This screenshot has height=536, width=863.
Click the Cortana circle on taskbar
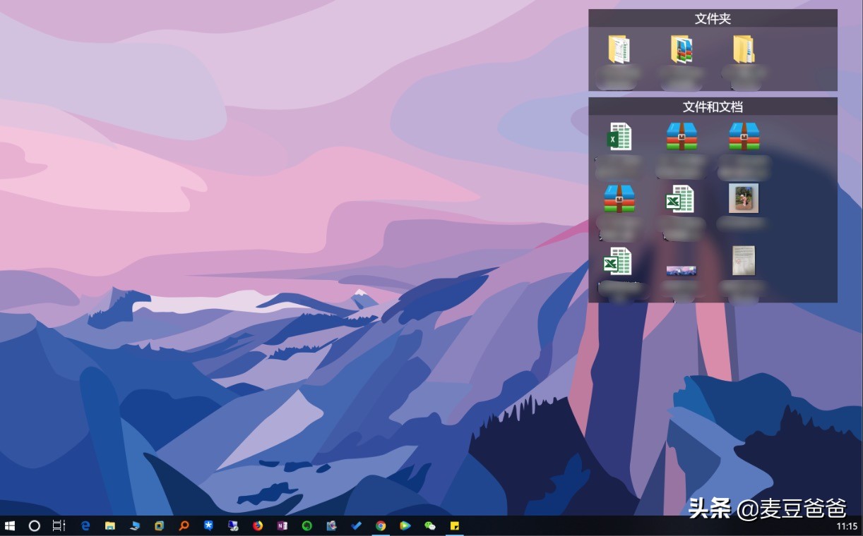coord(34,525)
